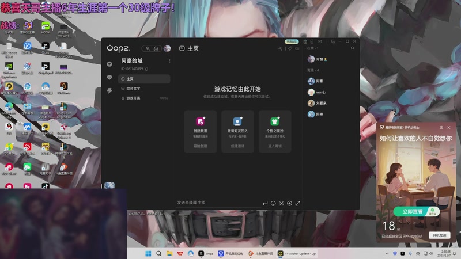The image size is (461, 259).
Task: Toggle the member list icon in 主页 header
Action: pyautogui.click(x=297, y=48)
